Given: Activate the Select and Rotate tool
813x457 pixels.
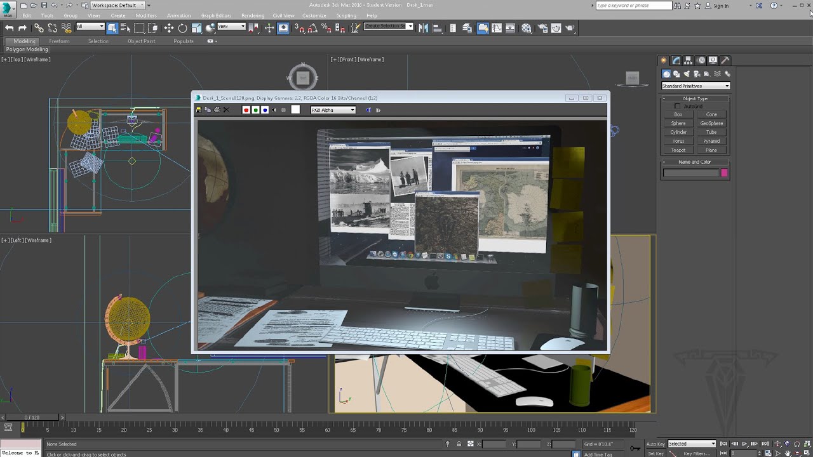Looking at the screenshot, I should pos(182,28).
